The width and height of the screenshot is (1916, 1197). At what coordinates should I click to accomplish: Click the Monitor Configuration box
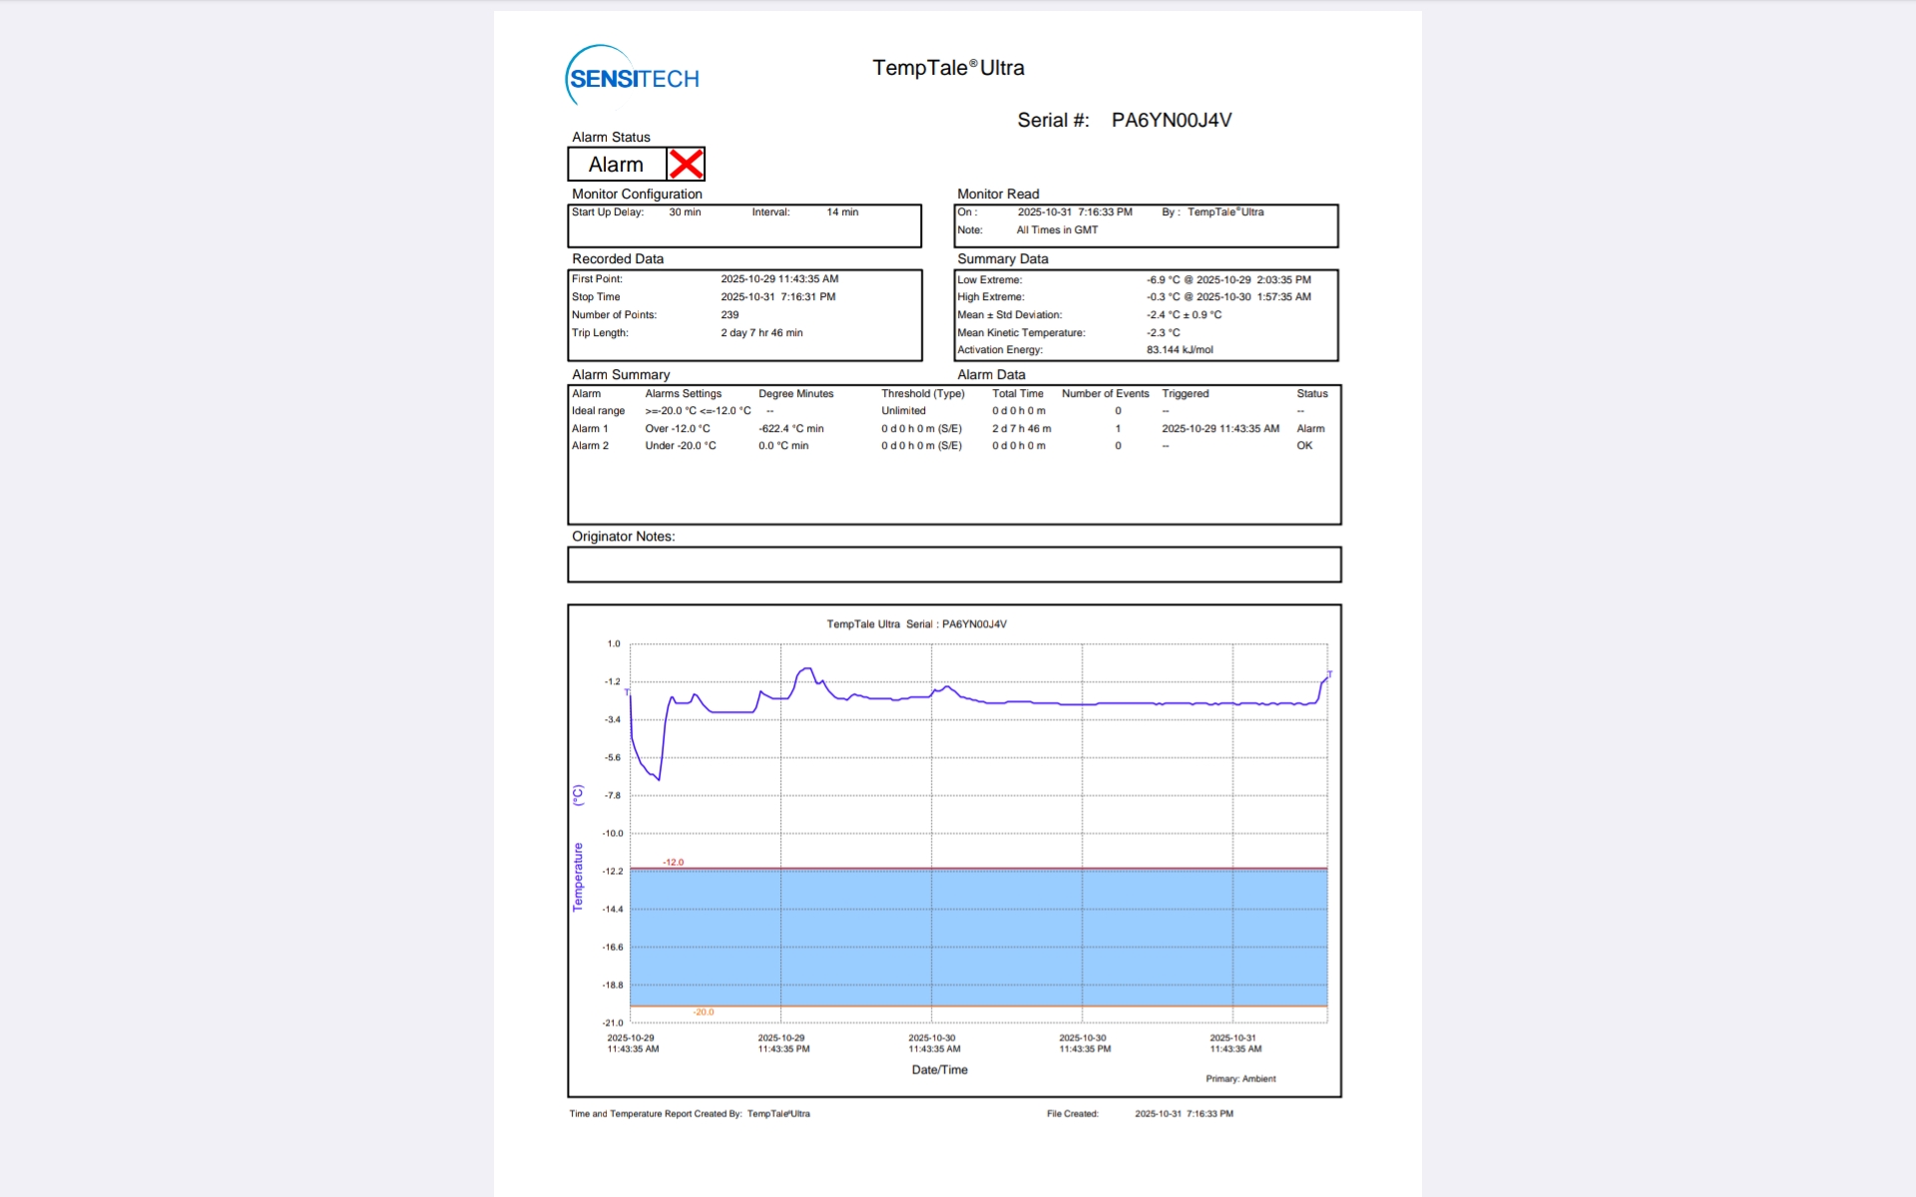[743, 226]
